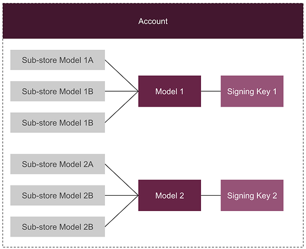Image resolution: width=306 pixels, height=249 pixels.
Task: Click the horizontal connector from Sub-store 1B to Model 1
Action: (122, 91)
